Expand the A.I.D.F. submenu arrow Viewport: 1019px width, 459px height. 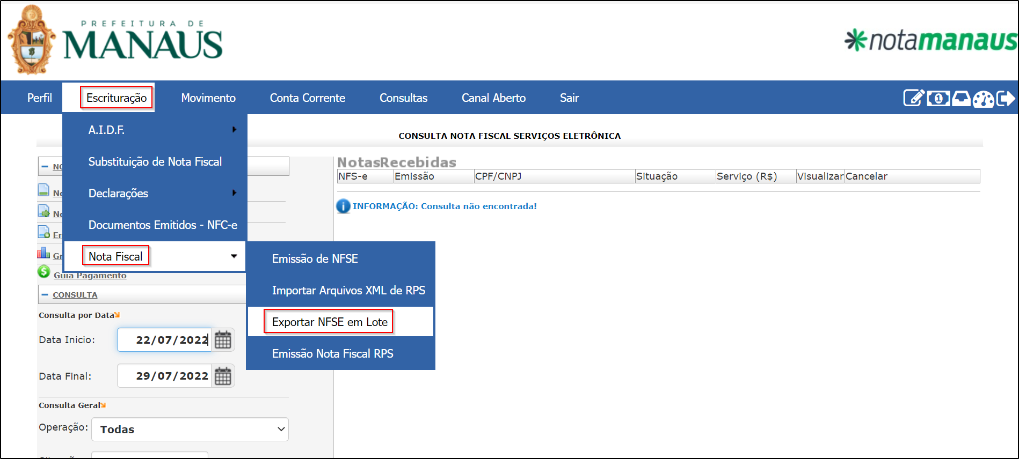235,129
